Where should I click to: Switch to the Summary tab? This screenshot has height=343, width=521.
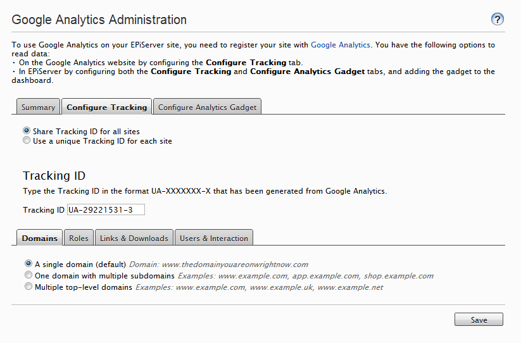[x=38, y=107]
